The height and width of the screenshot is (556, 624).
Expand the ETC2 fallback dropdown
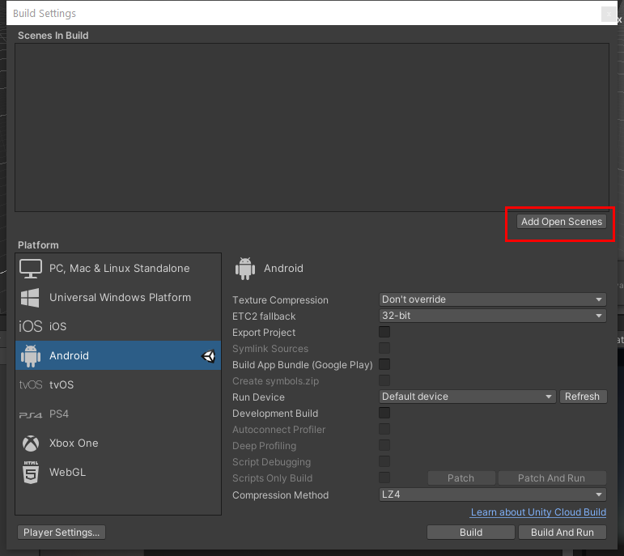pyautogui.click(x=492, y=316)
